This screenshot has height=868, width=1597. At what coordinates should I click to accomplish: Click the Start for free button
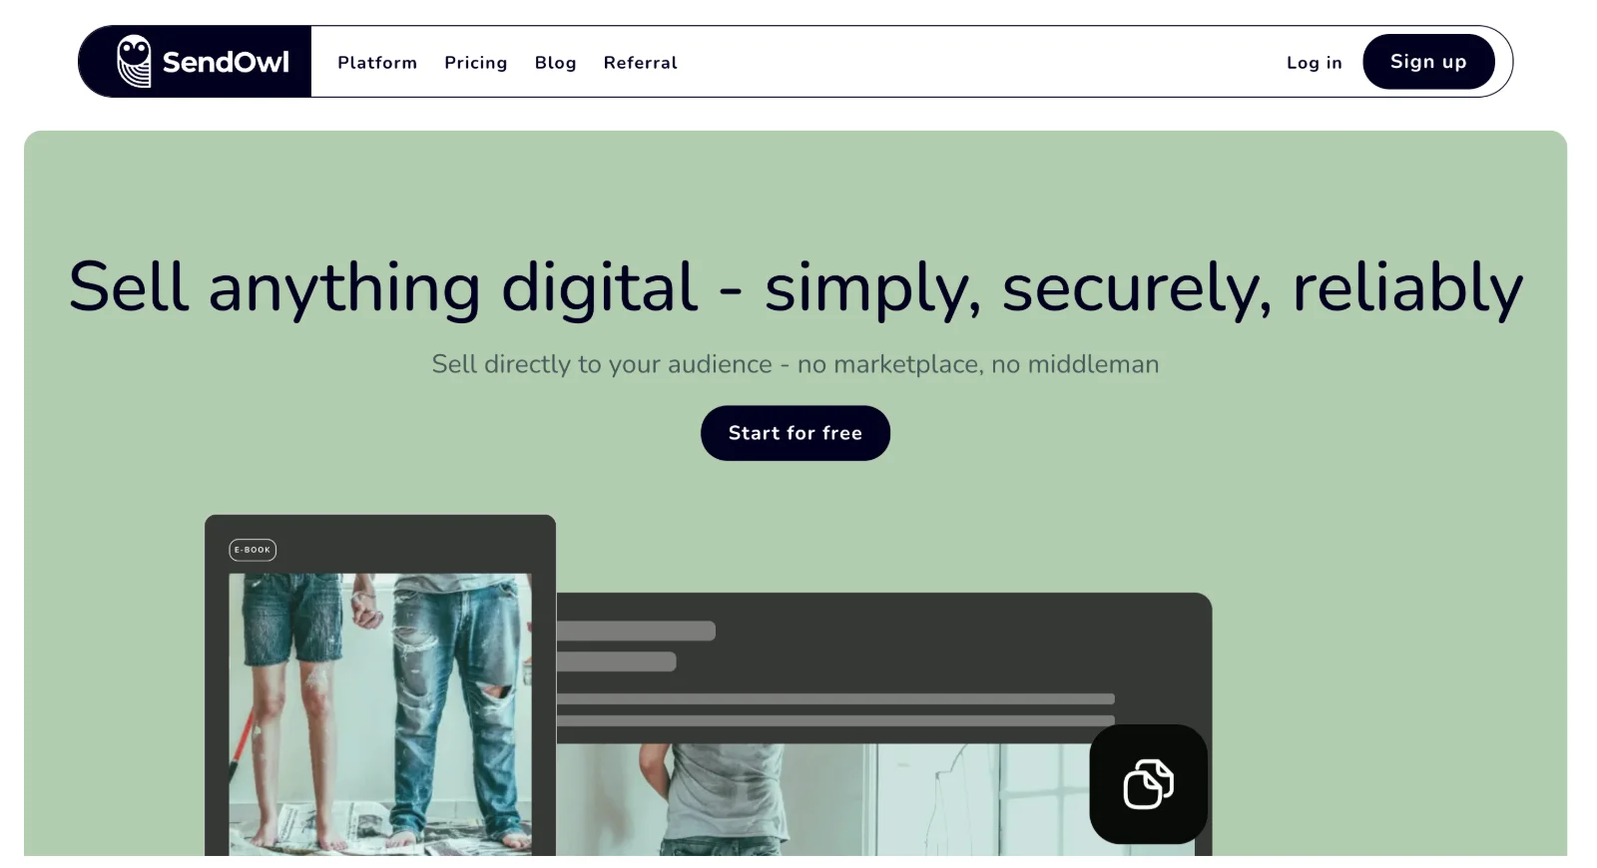(795, 433)
